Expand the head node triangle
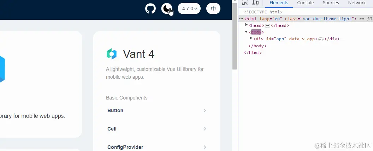 point(246,25)
